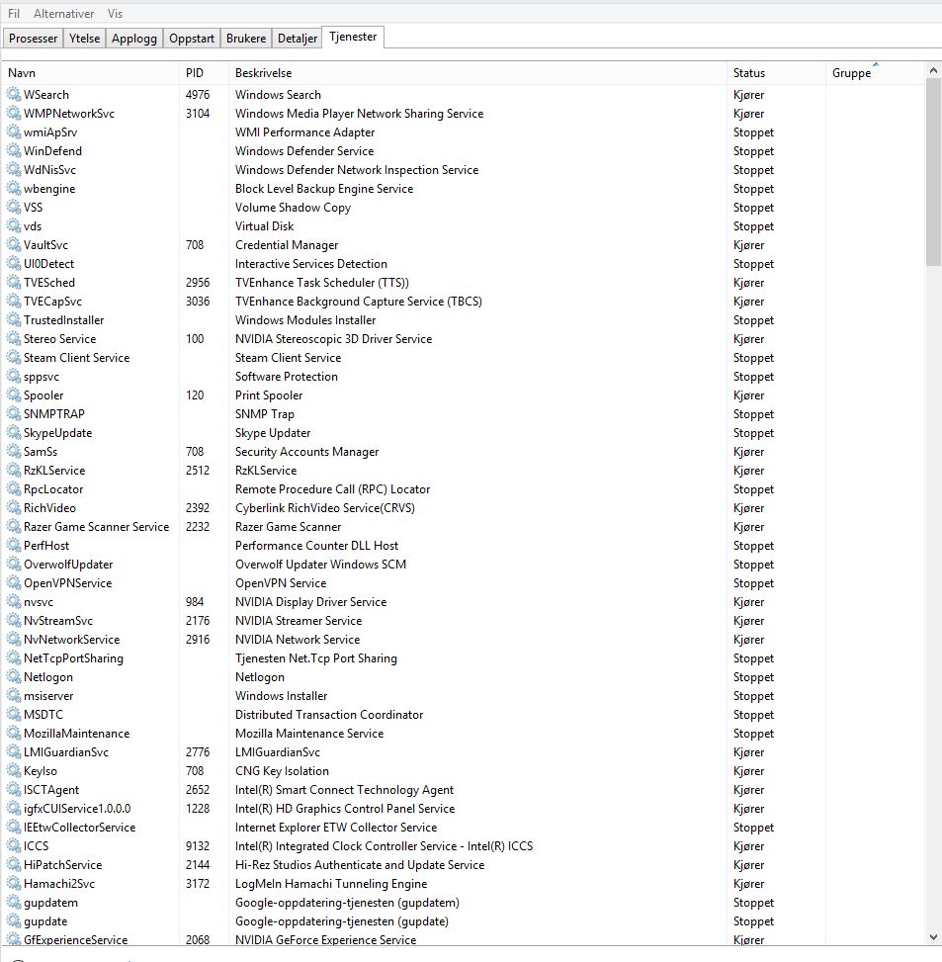Click the gear icon beside gupdatem
Screen dimensions: 942x962
(x=14, y=903)
